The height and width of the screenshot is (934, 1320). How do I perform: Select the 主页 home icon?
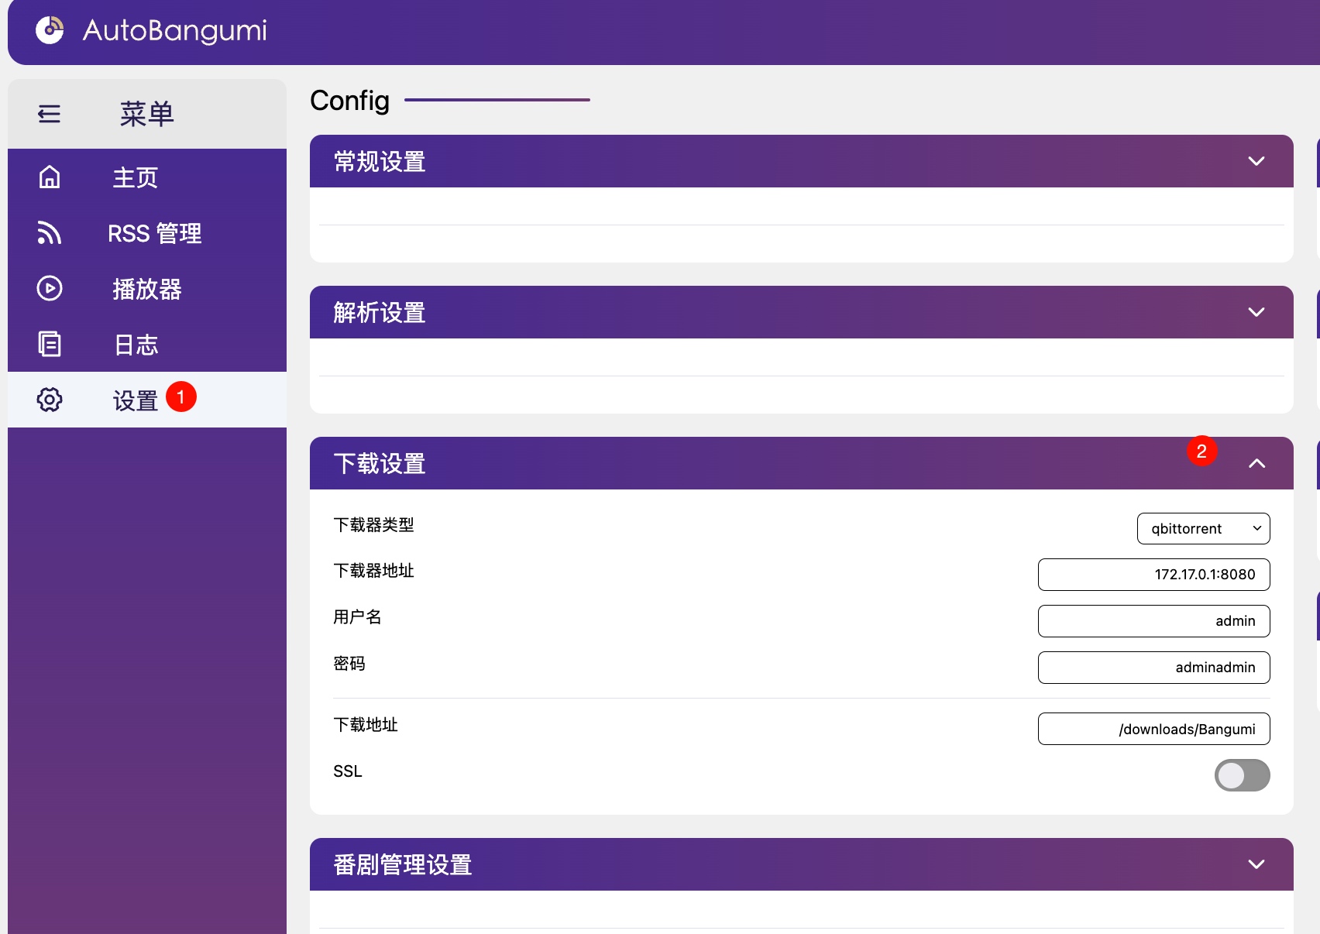(x=49, y=177)
